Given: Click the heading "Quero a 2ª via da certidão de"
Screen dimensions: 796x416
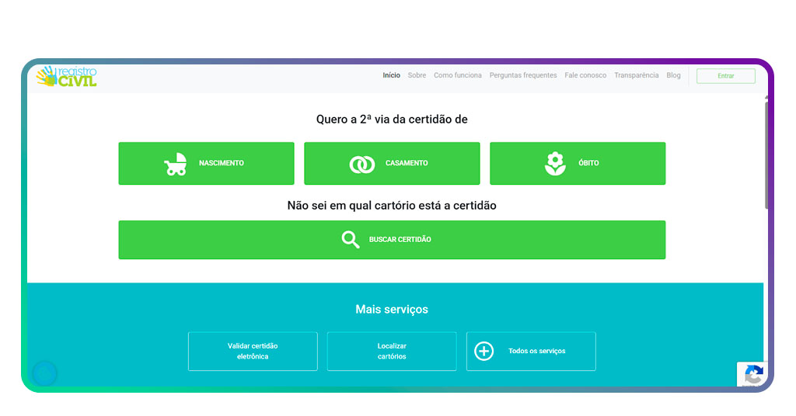Looking at the screenshot, I should [x=392, y=120].
